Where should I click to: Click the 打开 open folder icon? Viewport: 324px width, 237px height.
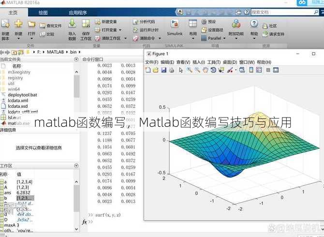pyautogui.click(x=31, y=24)
